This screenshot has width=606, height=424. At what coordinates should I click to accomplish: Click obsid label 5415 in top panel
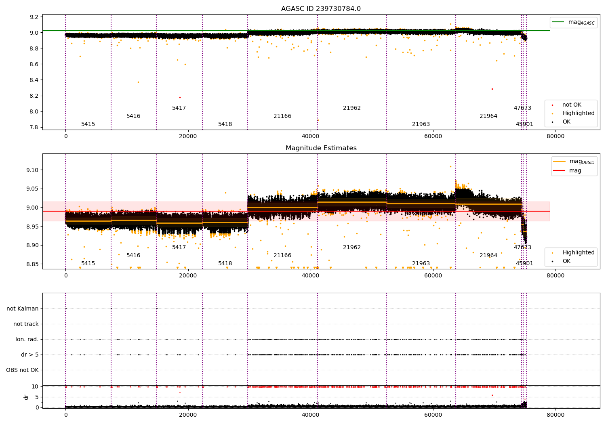click(x=88, y=124)
